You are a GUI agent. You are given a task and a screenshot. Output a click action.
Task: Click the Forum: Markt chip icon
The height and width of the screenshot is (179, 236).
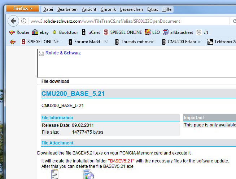70,41
